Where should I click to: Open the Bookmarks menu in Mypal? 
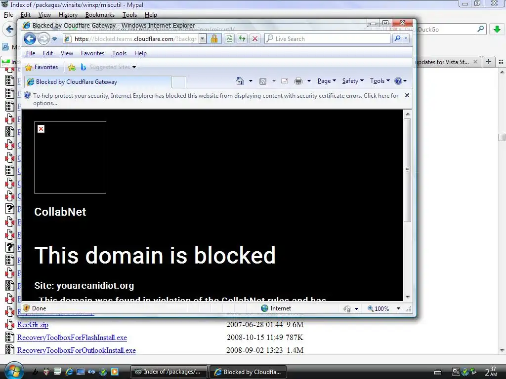tap(100, 15)
